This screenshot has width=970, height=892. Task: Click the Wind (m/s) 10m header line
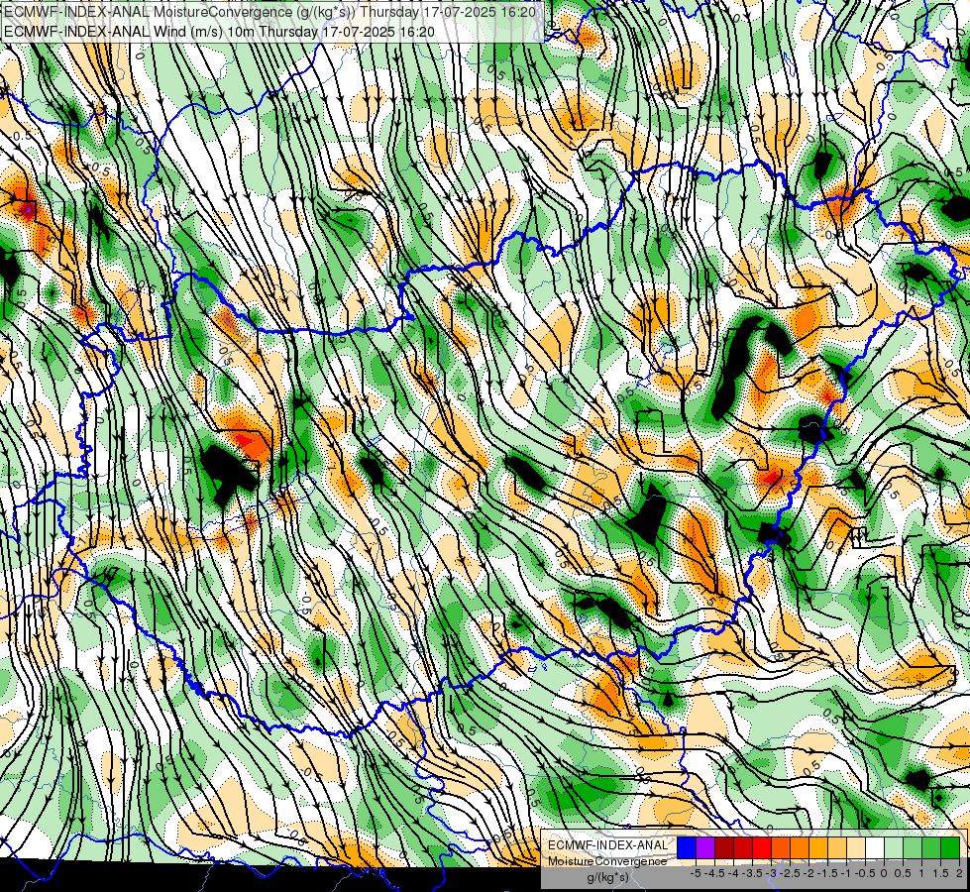tap(219, 32)
